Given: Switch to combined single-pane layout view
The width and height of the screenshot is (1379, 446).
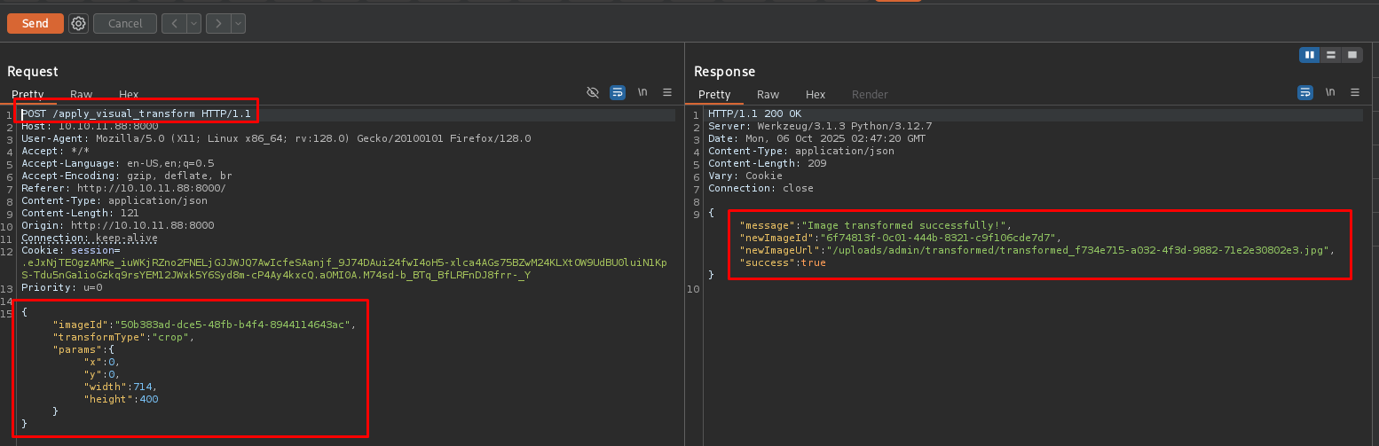Looking at the screenshot, I should (x=1352, y=55).
